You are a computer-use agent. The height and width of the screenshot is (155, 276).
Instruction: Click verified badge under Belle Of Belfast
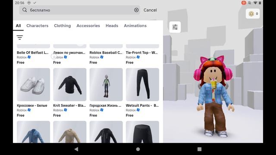(x=29, y=57)
